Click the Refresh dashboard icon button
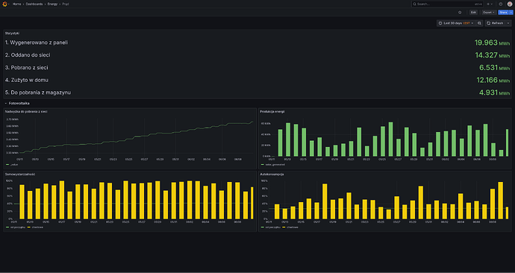The width and height of the screenshot is (515, 273). click(x=496, y=23)
